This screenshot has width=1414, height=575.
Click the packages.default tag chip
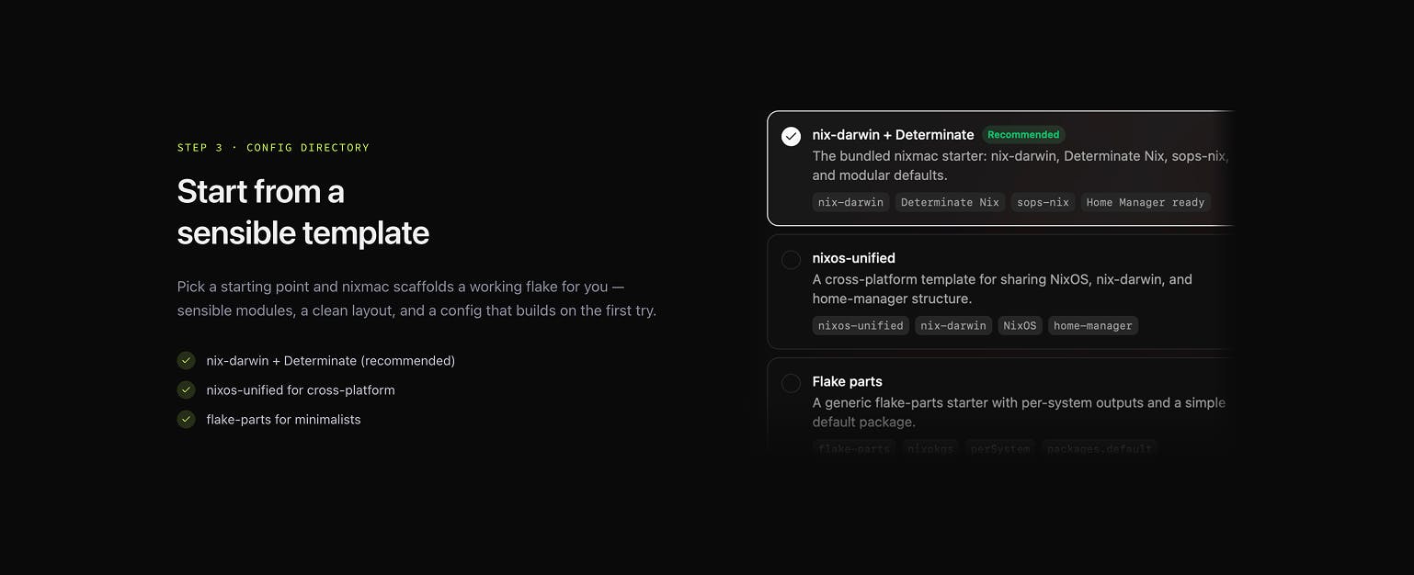(1100, 448)
